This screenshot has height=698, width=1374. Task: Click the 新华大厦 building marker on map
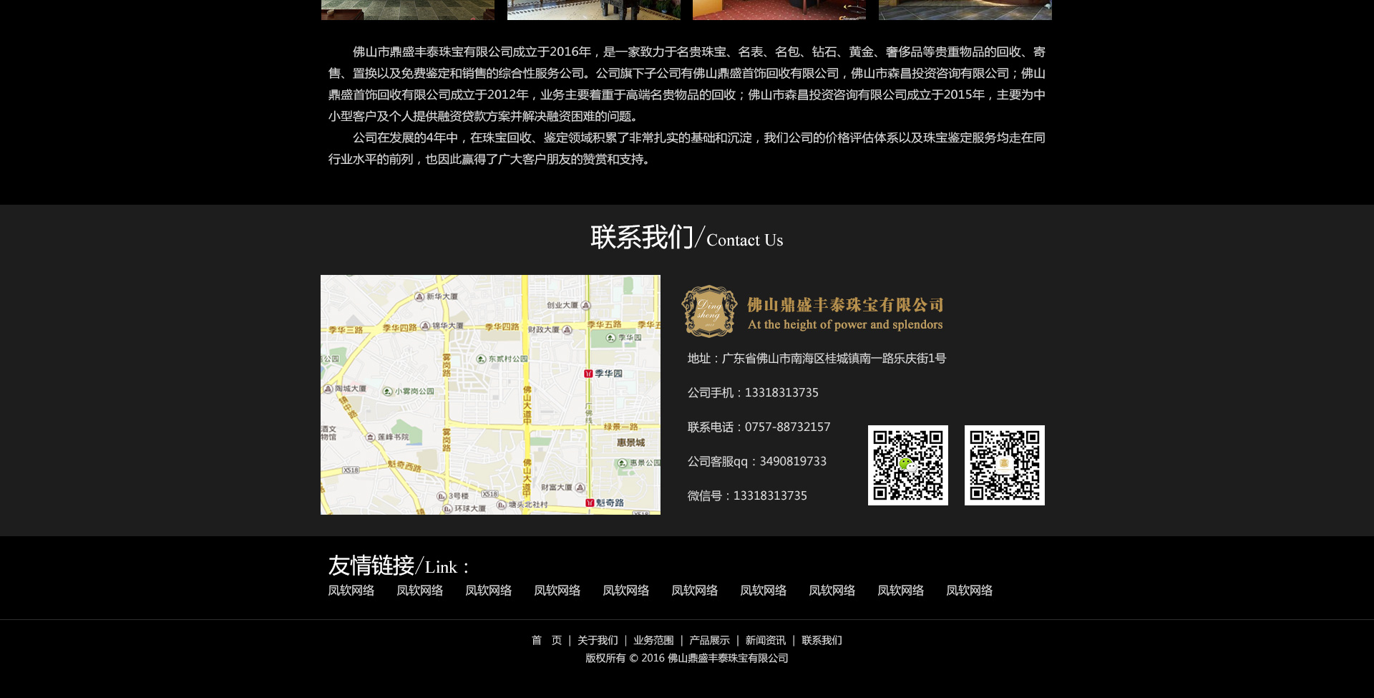pos(419,296)
